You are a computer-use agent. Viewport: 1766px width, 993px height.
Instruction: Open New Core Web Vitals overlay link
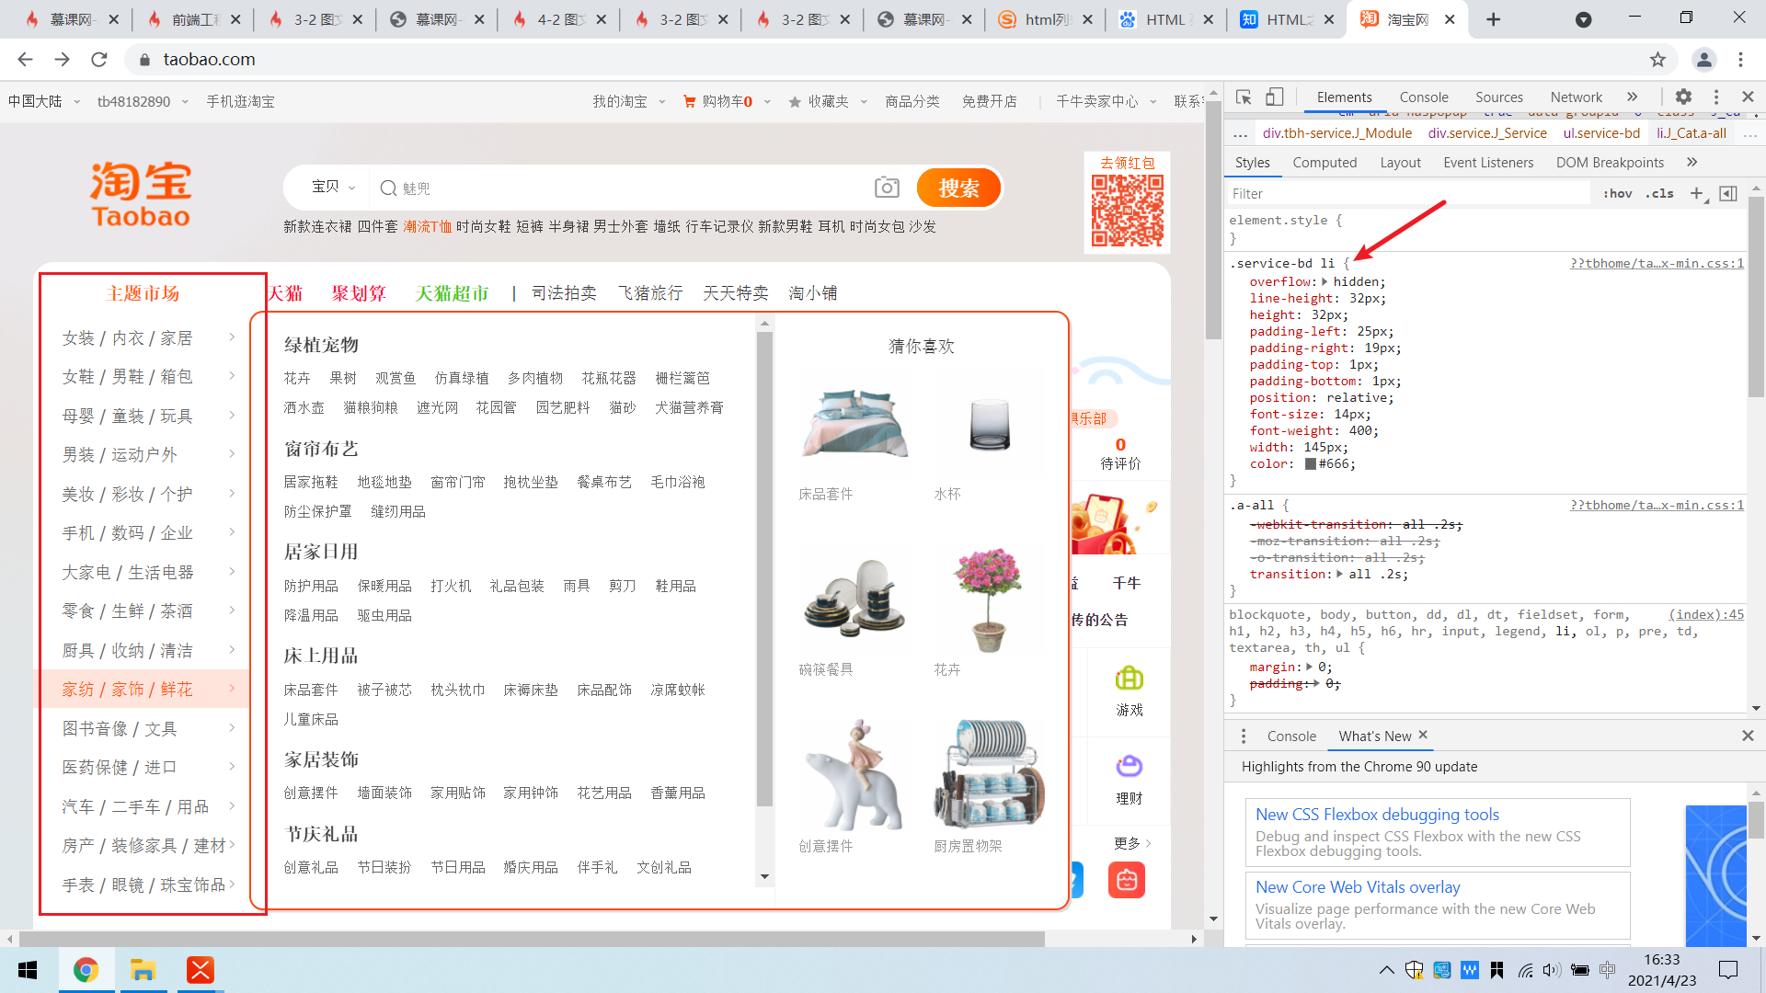(x=1358, y=887)
